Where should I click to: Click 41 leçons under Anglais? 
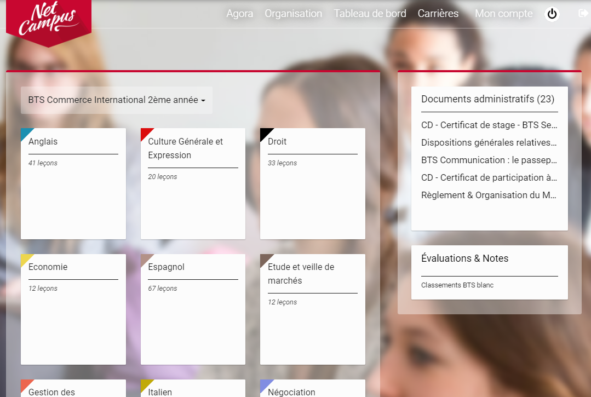point(43,163)
